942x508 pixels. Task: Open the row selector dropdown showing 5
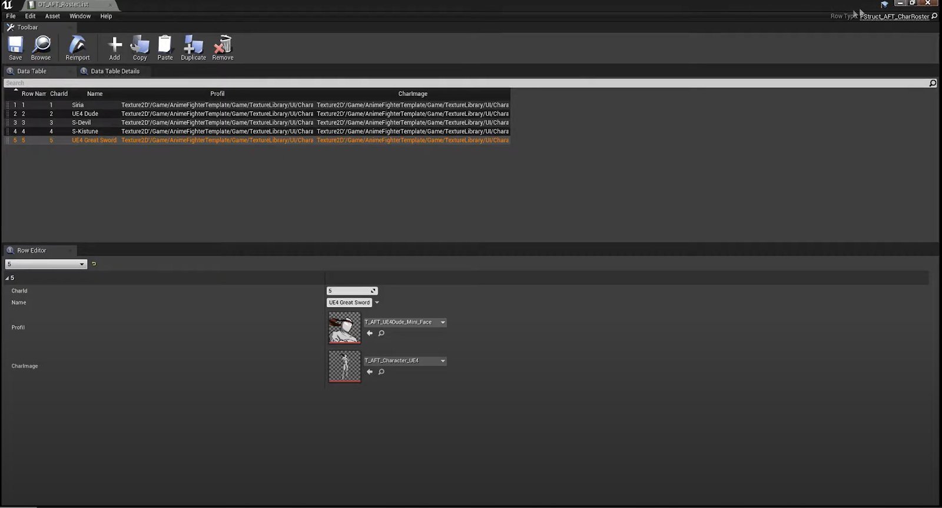click(46, 264)
